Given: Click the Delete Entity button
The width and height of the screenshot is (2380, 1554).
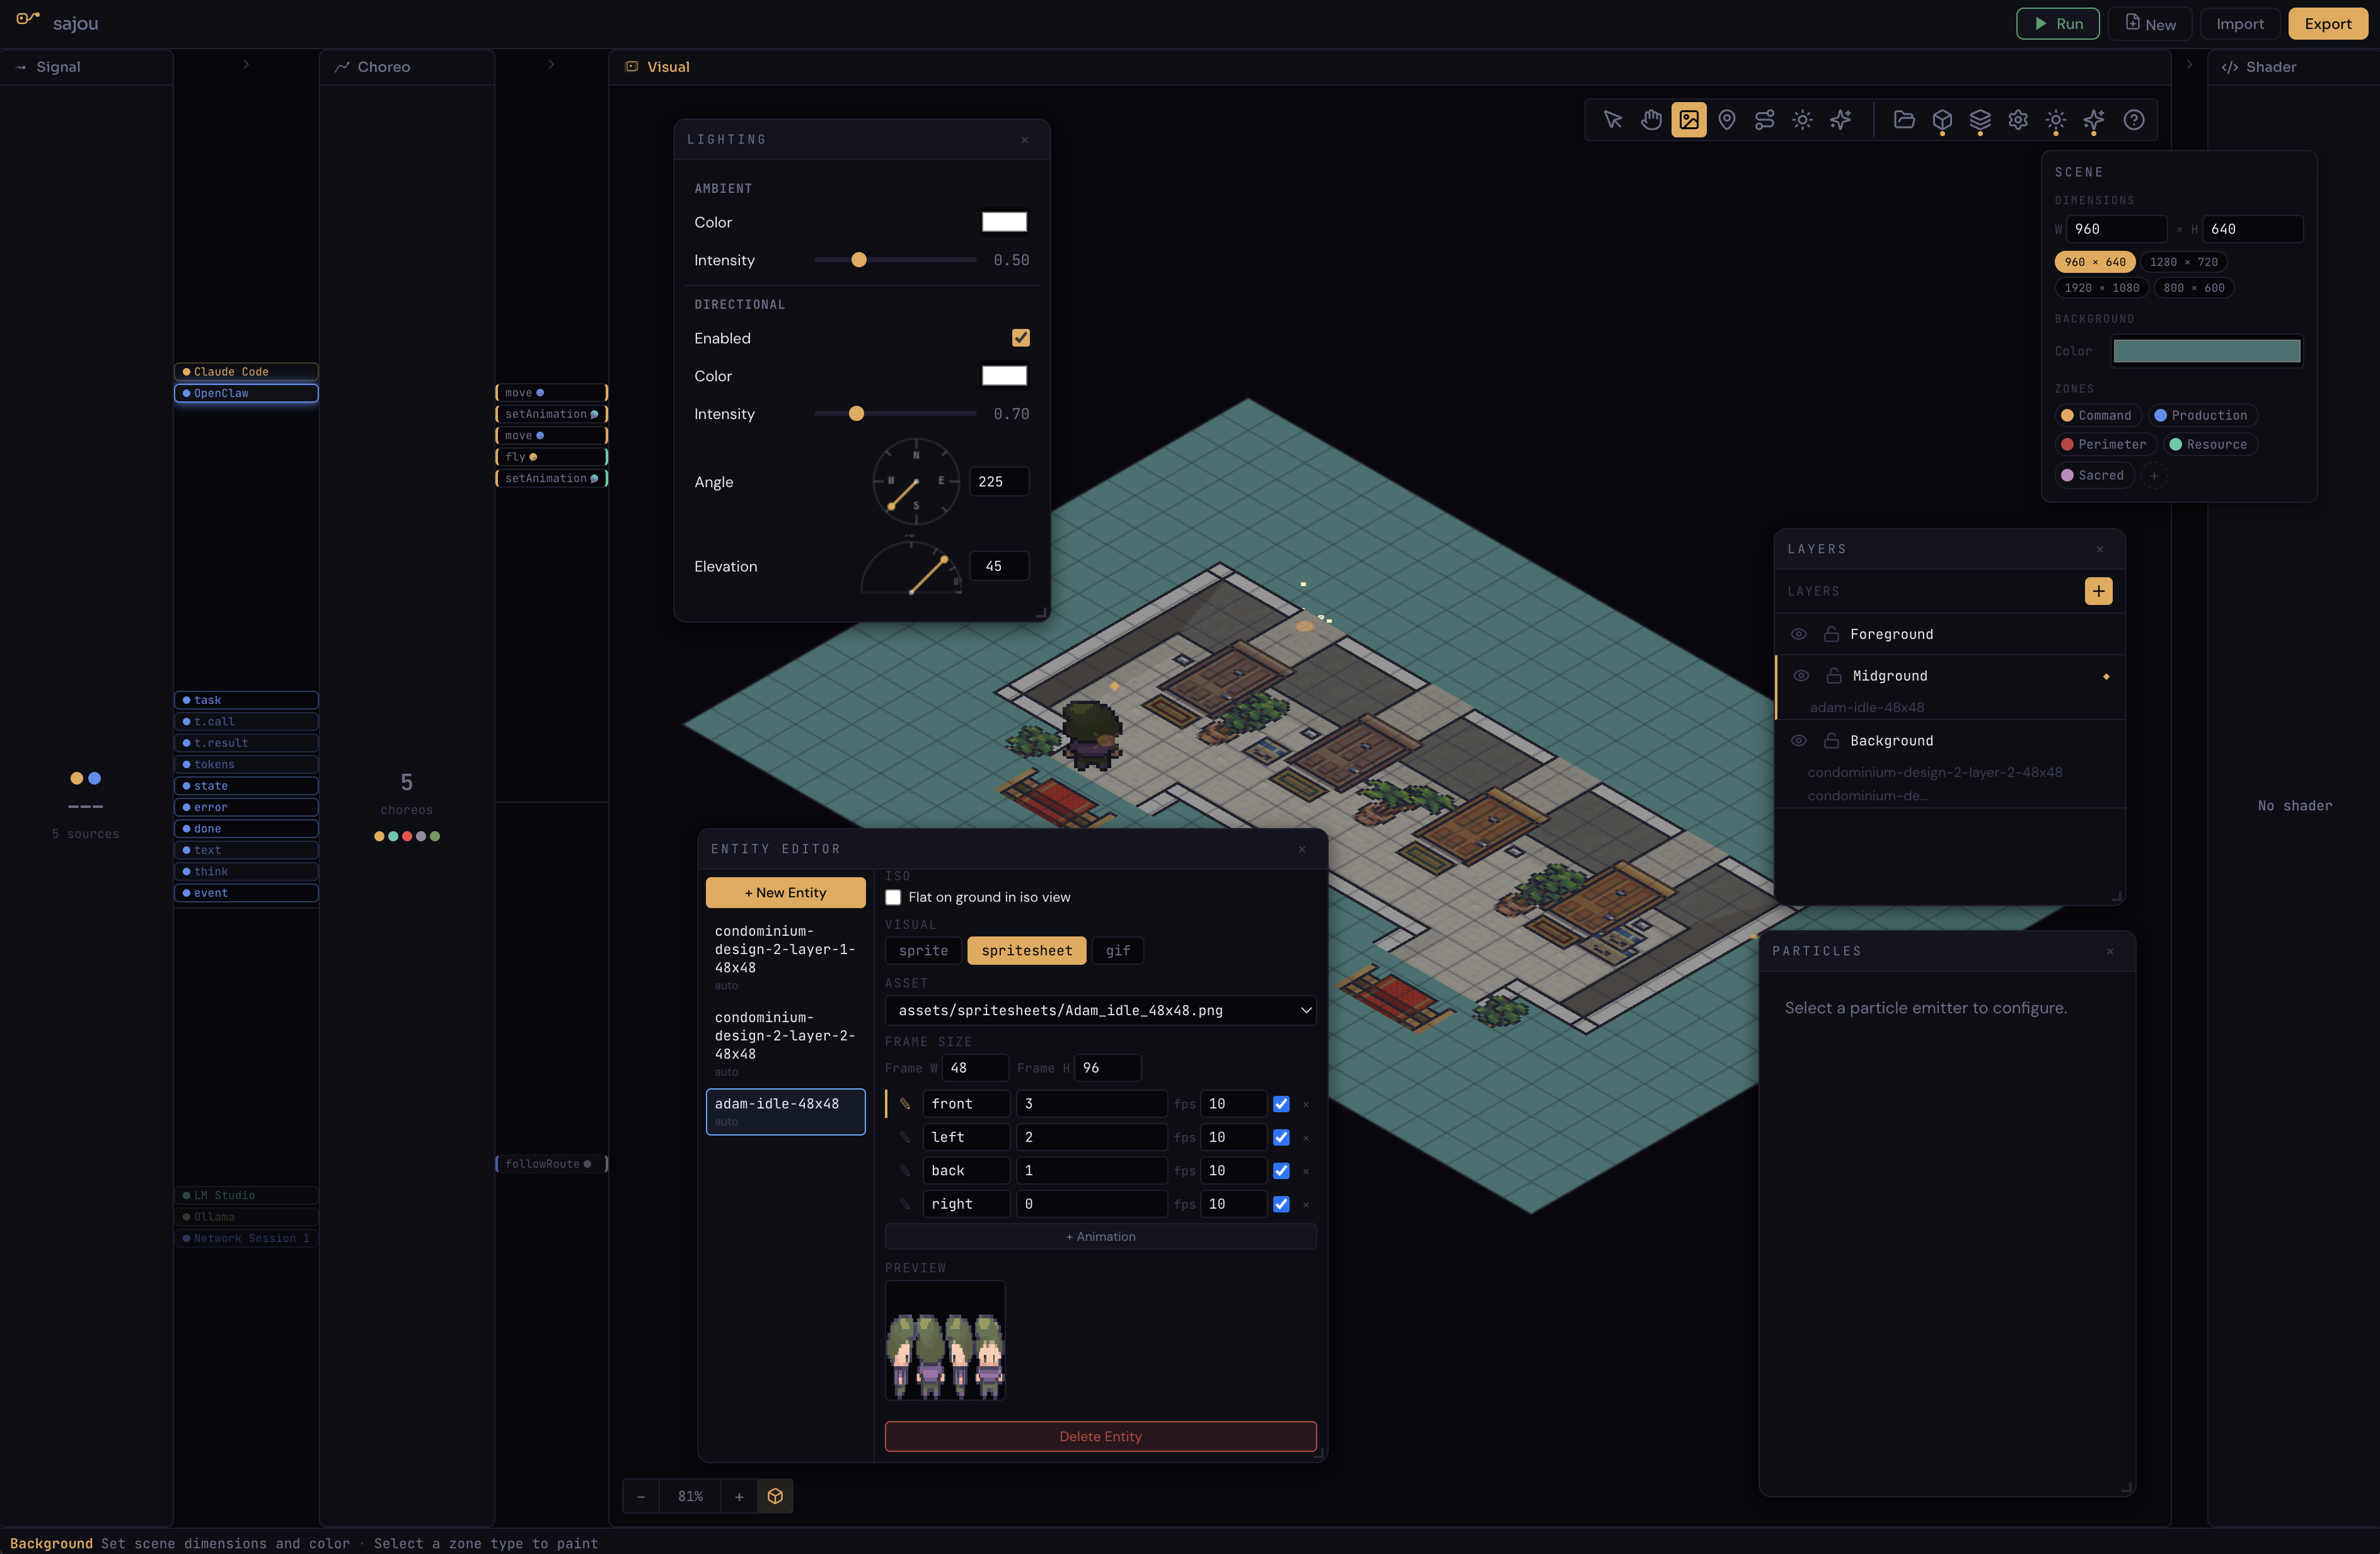Looking at the screenshot, I should tap(1100, 1436).
